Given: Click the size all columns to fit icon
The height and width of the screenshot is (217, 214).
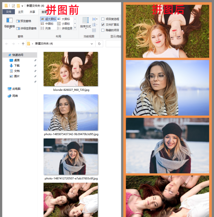Looking at the screenshot, I should point(94,30).
